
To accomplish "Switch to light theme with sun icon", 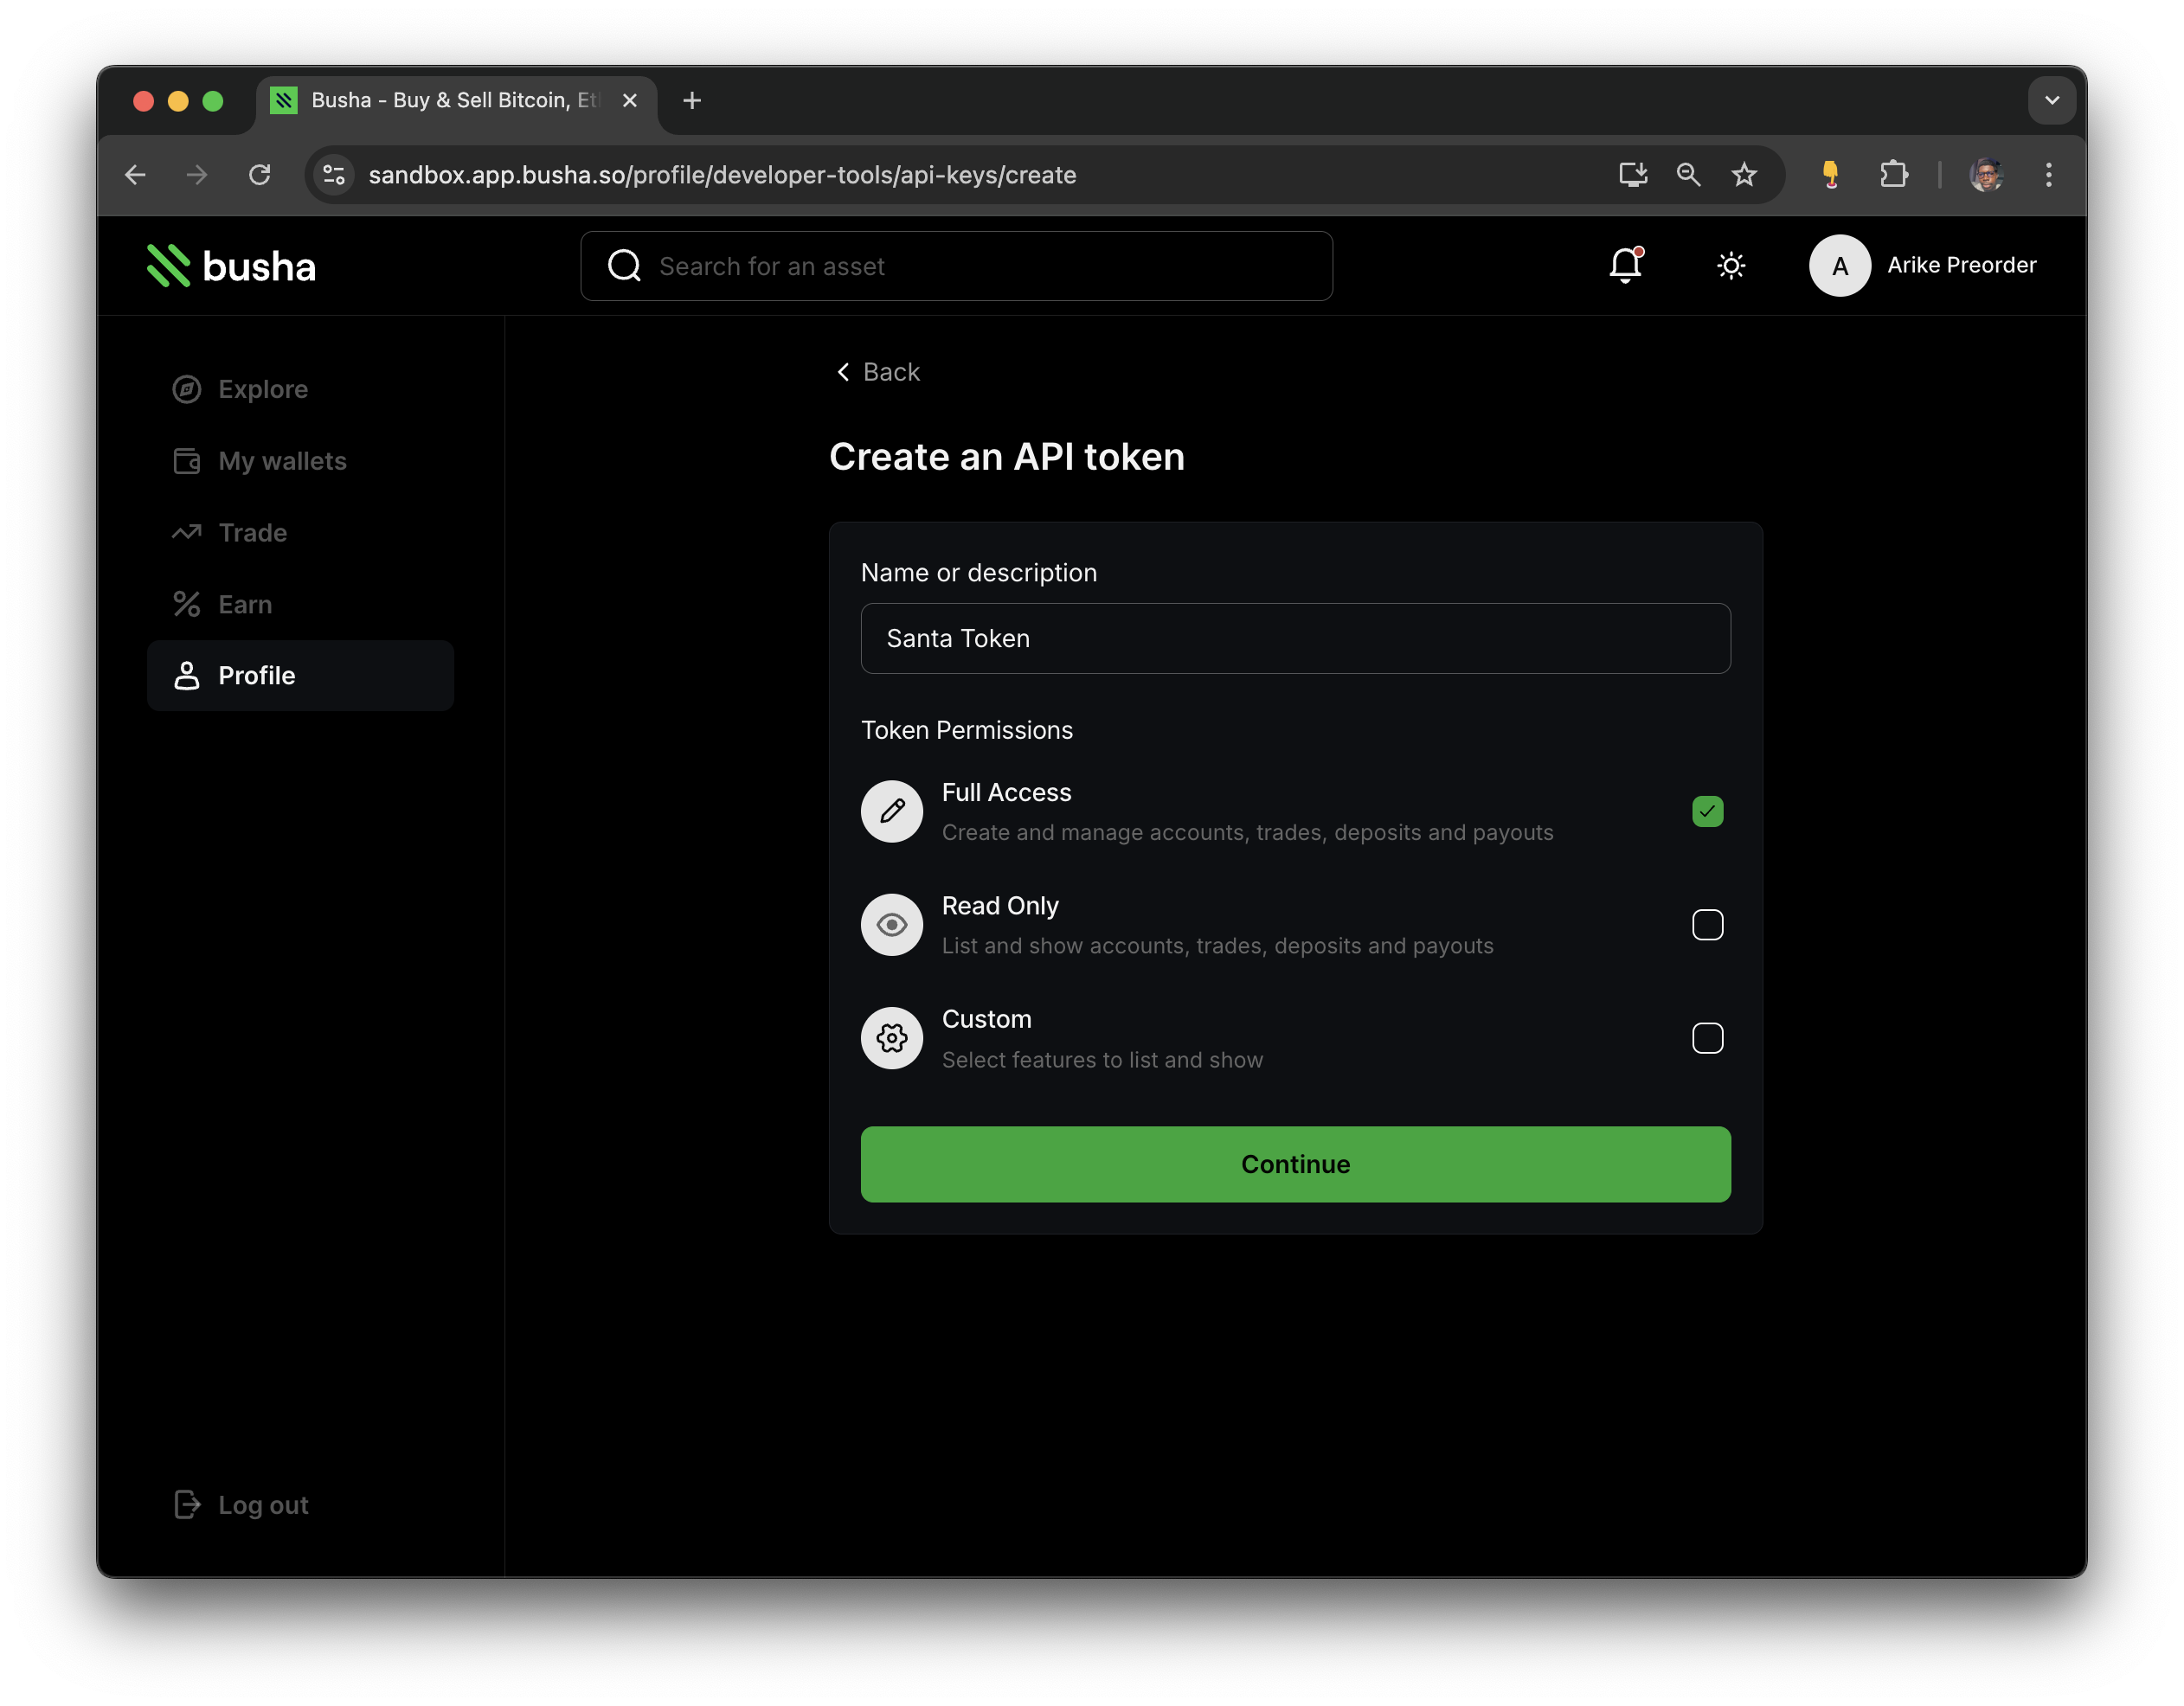I will pyautogui.click(x=1732, y=265).
